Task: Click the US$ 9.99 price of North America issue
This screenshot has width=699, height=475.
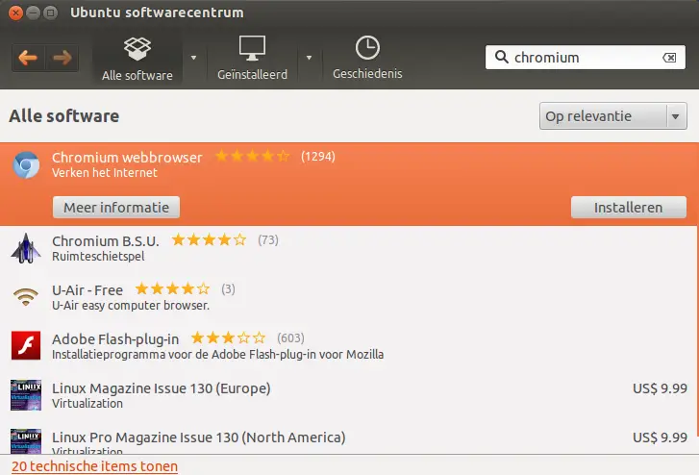Action: click(x=660, y=437)
